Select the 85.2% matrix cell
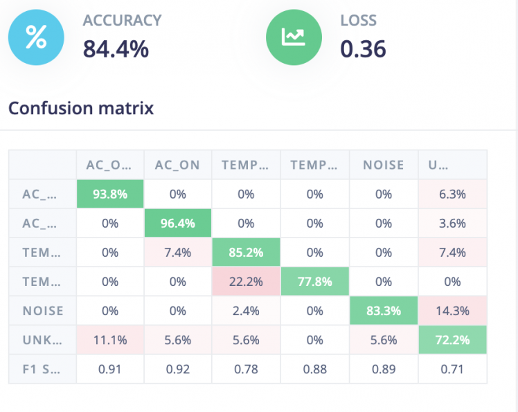This screenshot has height=412, width=518. pyautogui.click(x=246, y=253)
